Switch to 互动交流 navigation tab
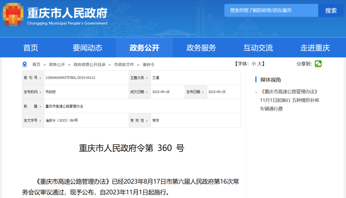 pos(258,48)
